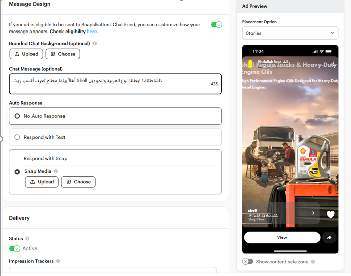This screenshot has width=351, height=276.
Task: Click the 'Delivery' section heading
Action: coord(19,218)
